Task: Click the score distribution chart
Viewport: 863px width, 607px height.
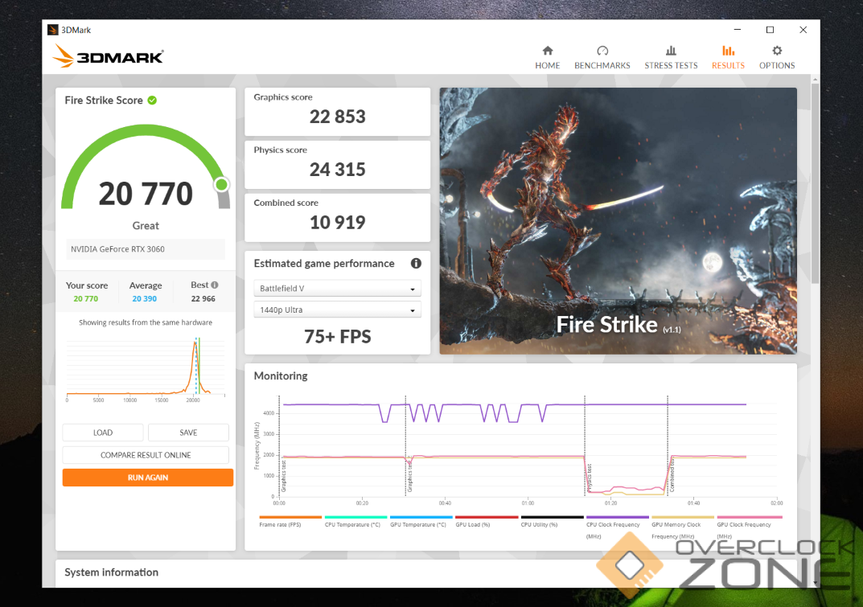Action: click(146, 369)
